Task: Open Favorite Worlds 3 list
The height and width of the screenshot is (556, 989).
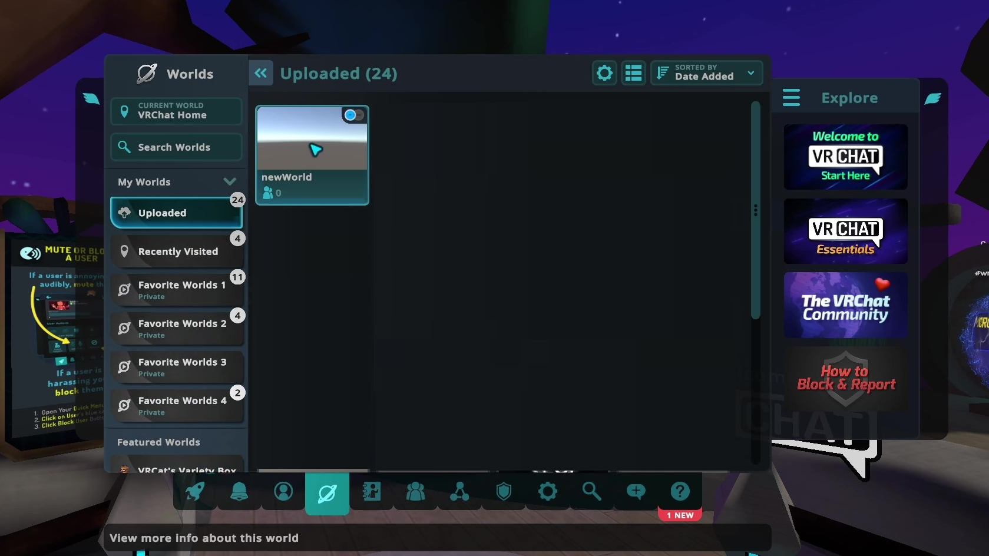Action: point(176,367)
